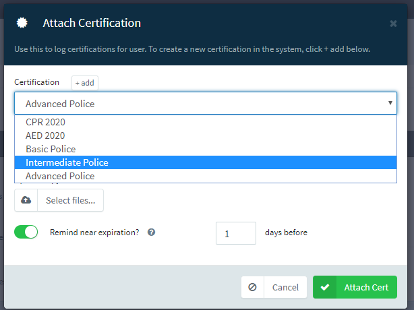The image size is (414, 310).
Task: Select the highlighted Intermediate Police option
Action: [x=67, y=162]
